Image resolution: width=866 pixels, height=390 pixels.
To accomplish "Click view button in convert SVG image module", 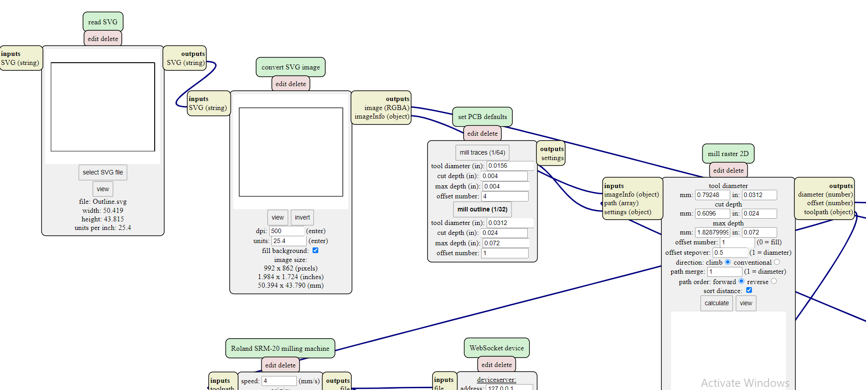I will tap(278, 217).
